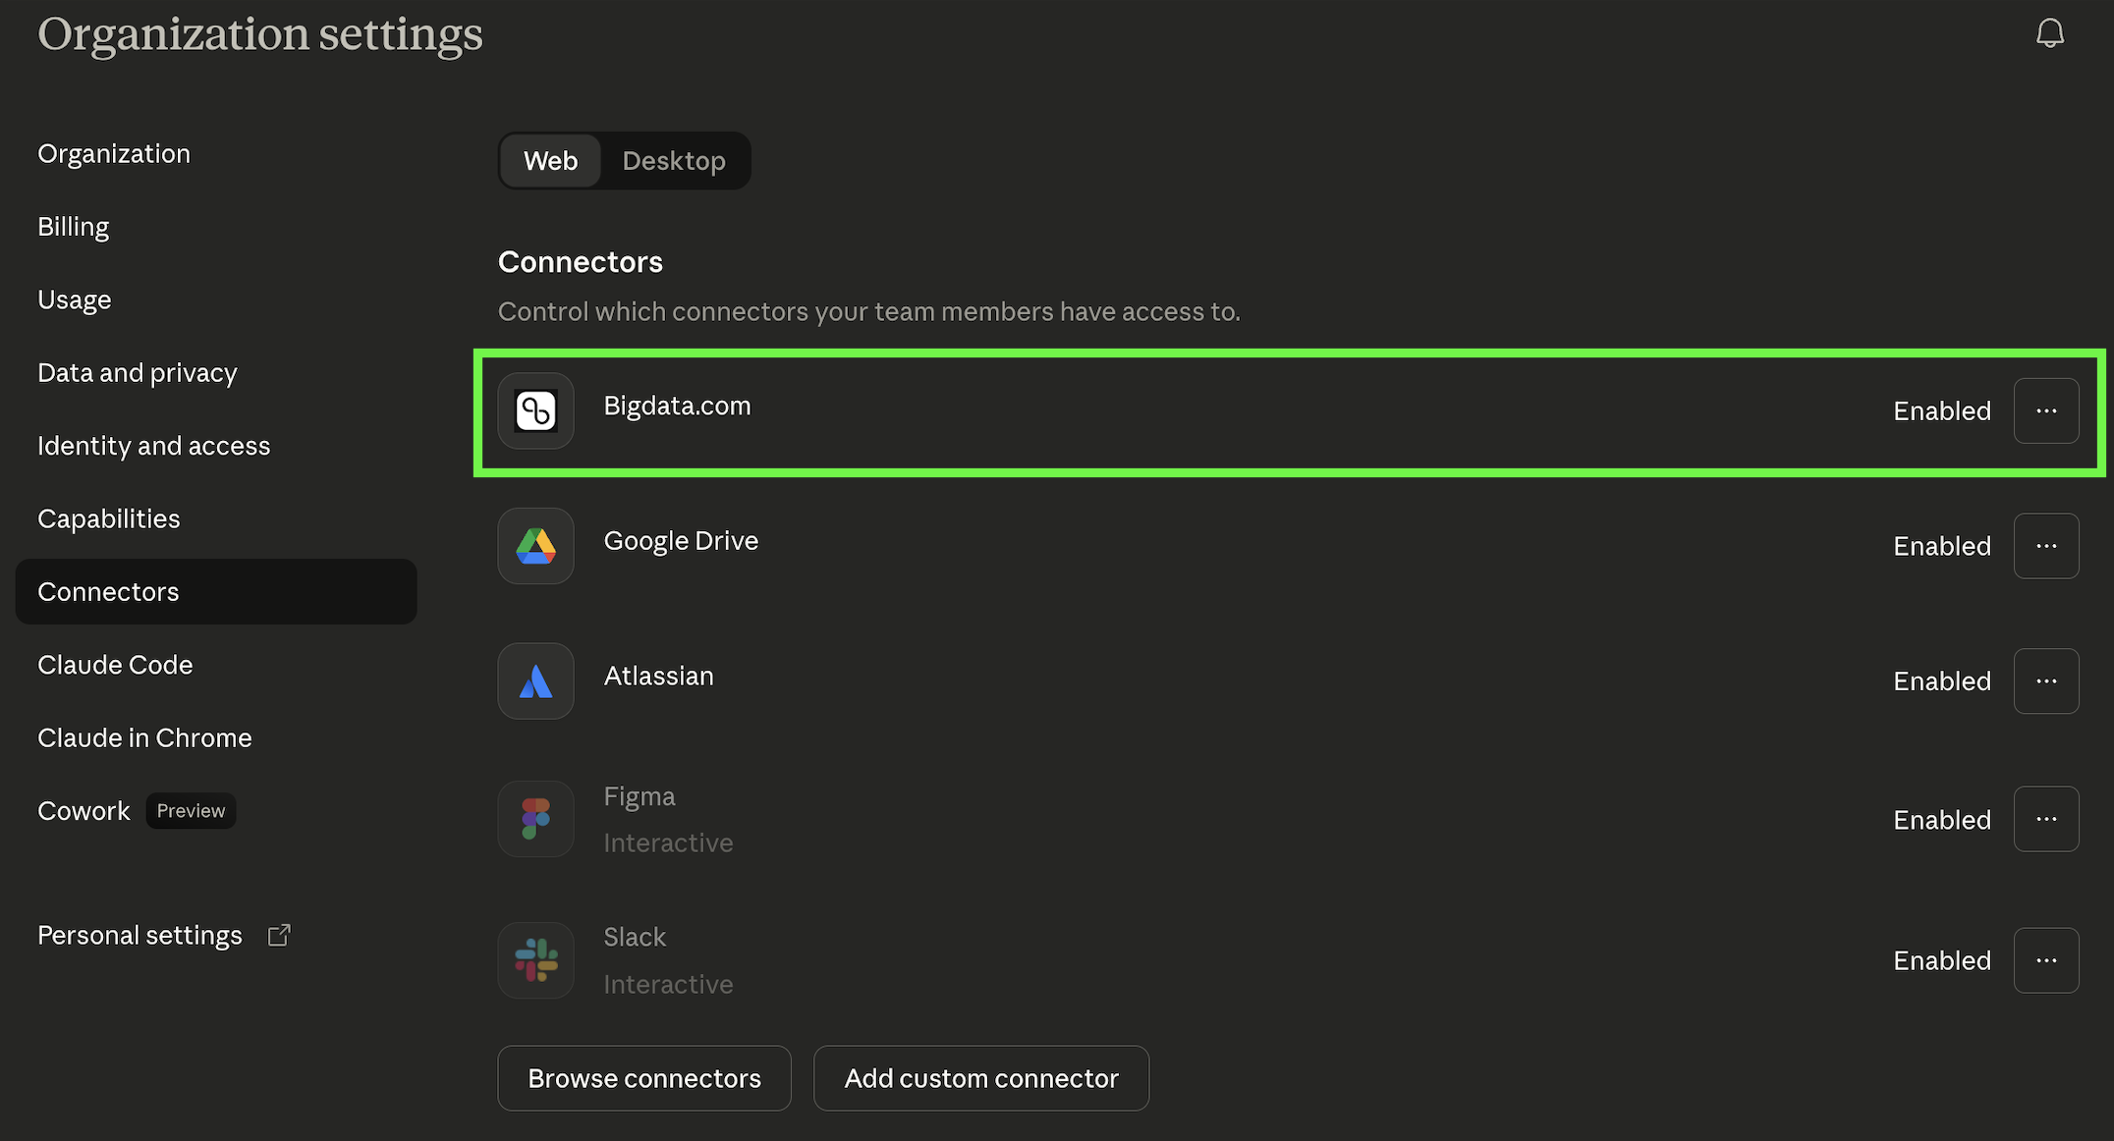Open the Claude Code settings section

pos(115,665)
